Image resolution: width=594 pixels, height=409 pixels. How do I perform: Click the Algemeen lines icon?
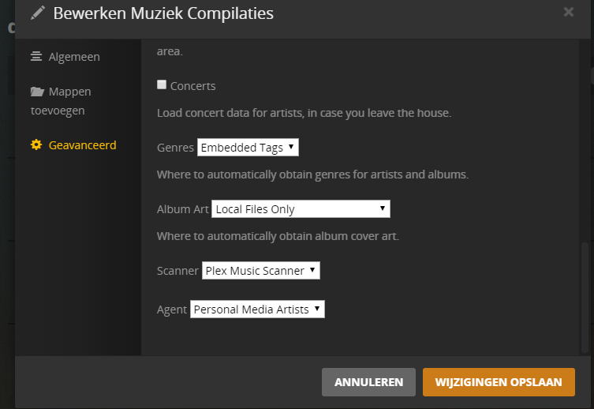(x=36, y=57)
